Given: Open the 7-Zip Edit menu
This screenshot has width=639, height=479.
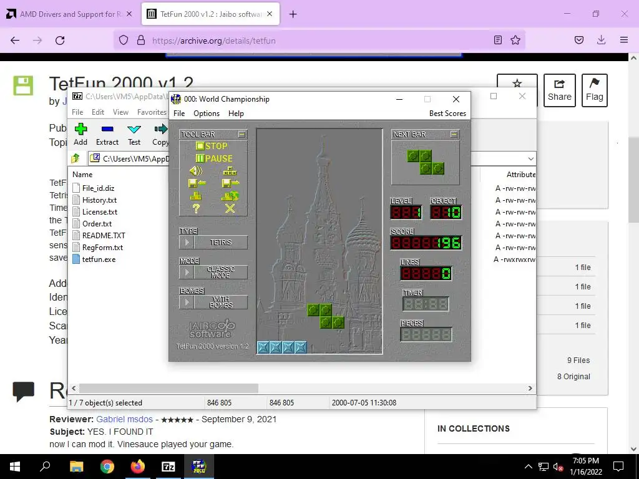Looking at the screenshot, I should (98, 112).
